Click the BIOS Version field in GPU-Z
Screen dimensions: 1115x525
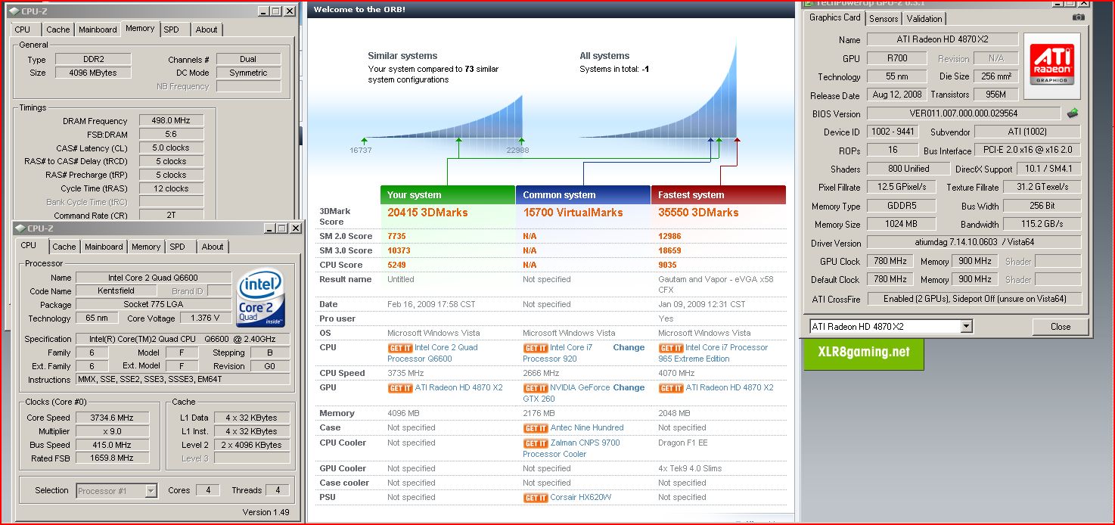click(x=963, y=113)
